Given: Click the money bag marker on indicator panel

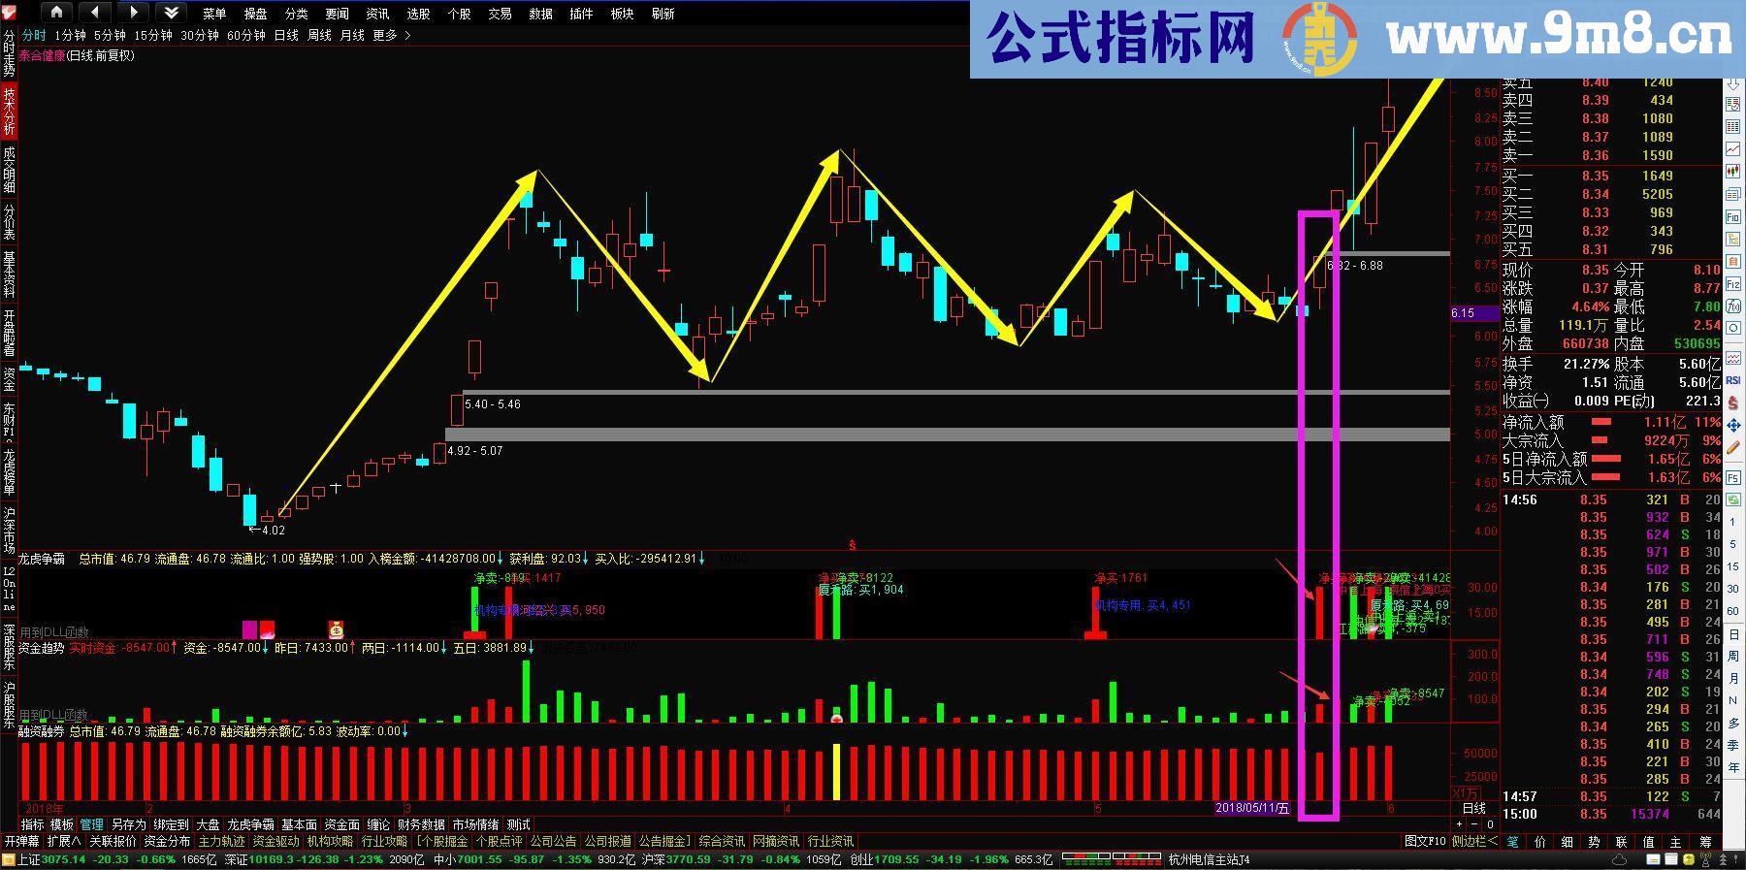Looking at the screenshot, I should [336, 629].
